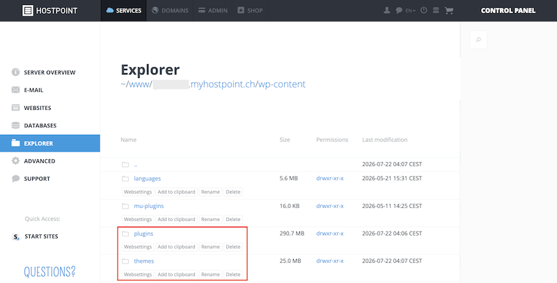Open the themes folder
Viewport: 557px width, 283px height.
tap(144, 261)
